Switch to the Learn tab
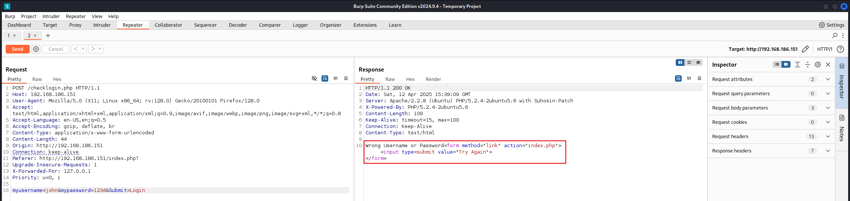The image size is (850, 201). (395, 25)
